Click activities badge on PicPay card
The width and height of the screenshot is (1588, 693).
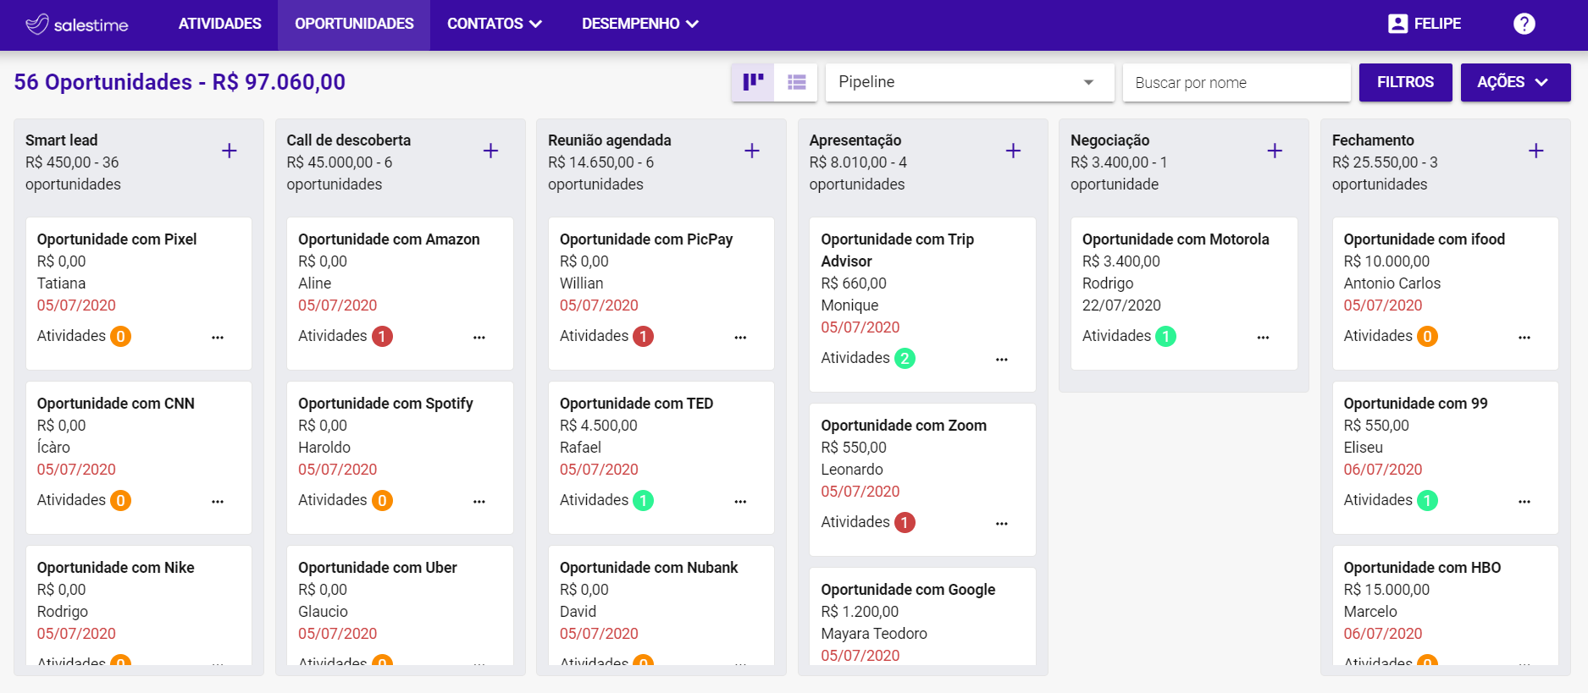click(644, 337)
